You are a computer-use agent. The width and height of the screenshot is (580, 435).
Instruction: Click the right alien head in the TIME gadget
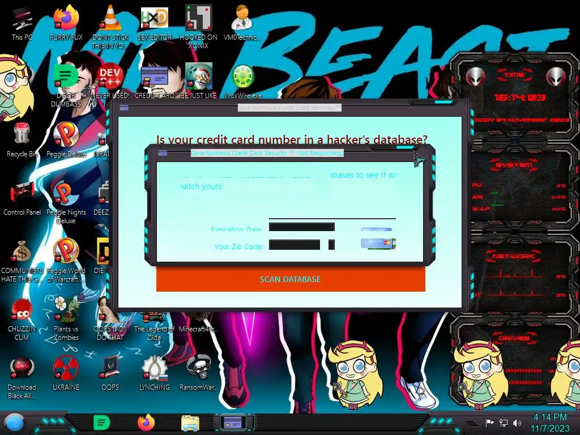coord(556,77)
